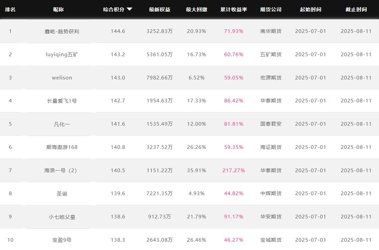Select score 140.8
This screenshot has height=250, width=379.
[118, 147]
